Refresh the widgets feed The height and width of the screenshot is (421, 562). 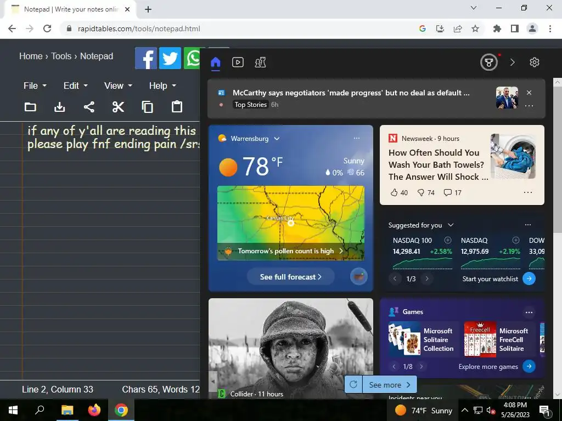tap(353, 384)
